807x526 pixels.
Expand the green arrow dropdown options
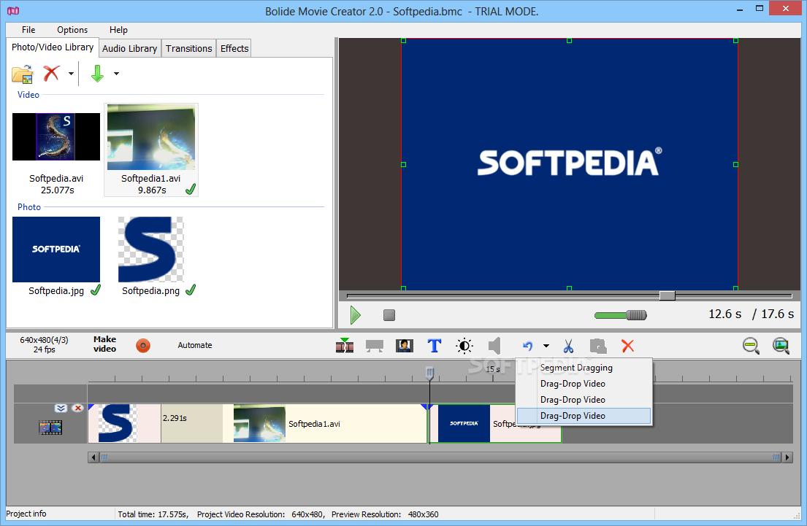click(116, 74)
